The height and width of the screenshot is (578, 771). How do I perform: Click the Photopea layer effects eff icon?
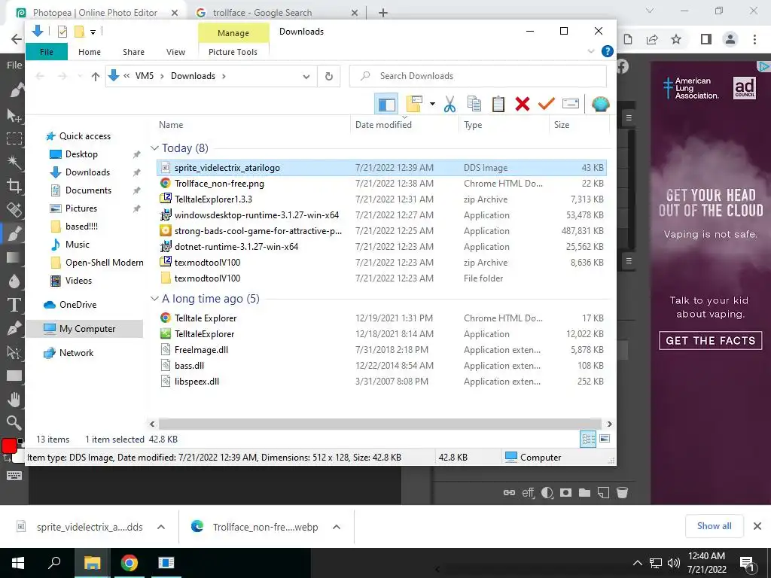point(528,492)
